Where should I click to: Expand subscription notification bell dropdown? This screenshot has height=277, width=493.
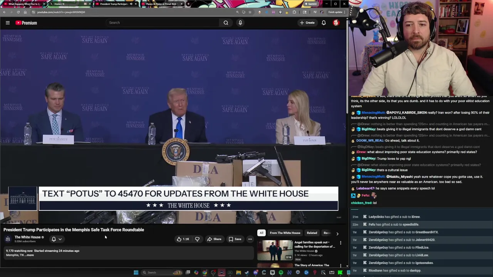click(56, 239)
